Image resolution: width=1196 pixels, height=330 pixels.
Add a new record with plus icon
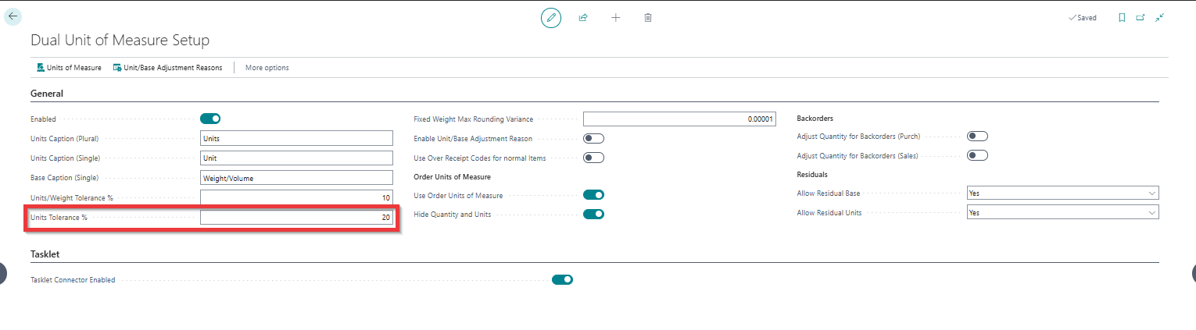tap(615, 17)
